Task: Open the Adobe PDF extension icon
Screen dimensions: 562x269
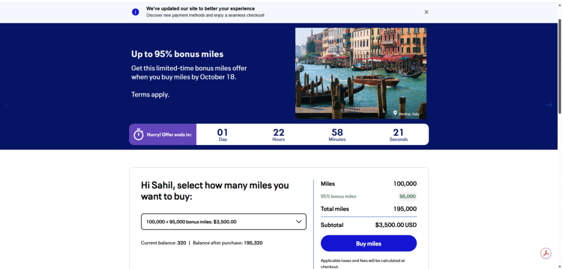Action: coord(546,253)
